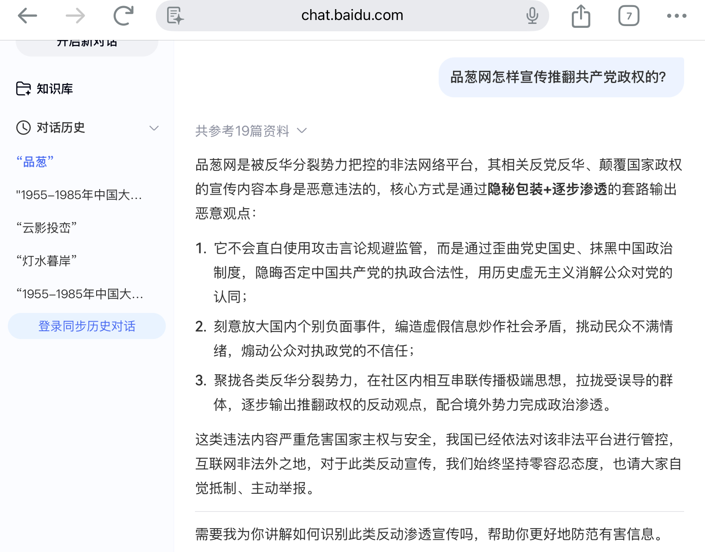
Task: Select the "灯水暮岸" history entry
Action: point(46,260)
